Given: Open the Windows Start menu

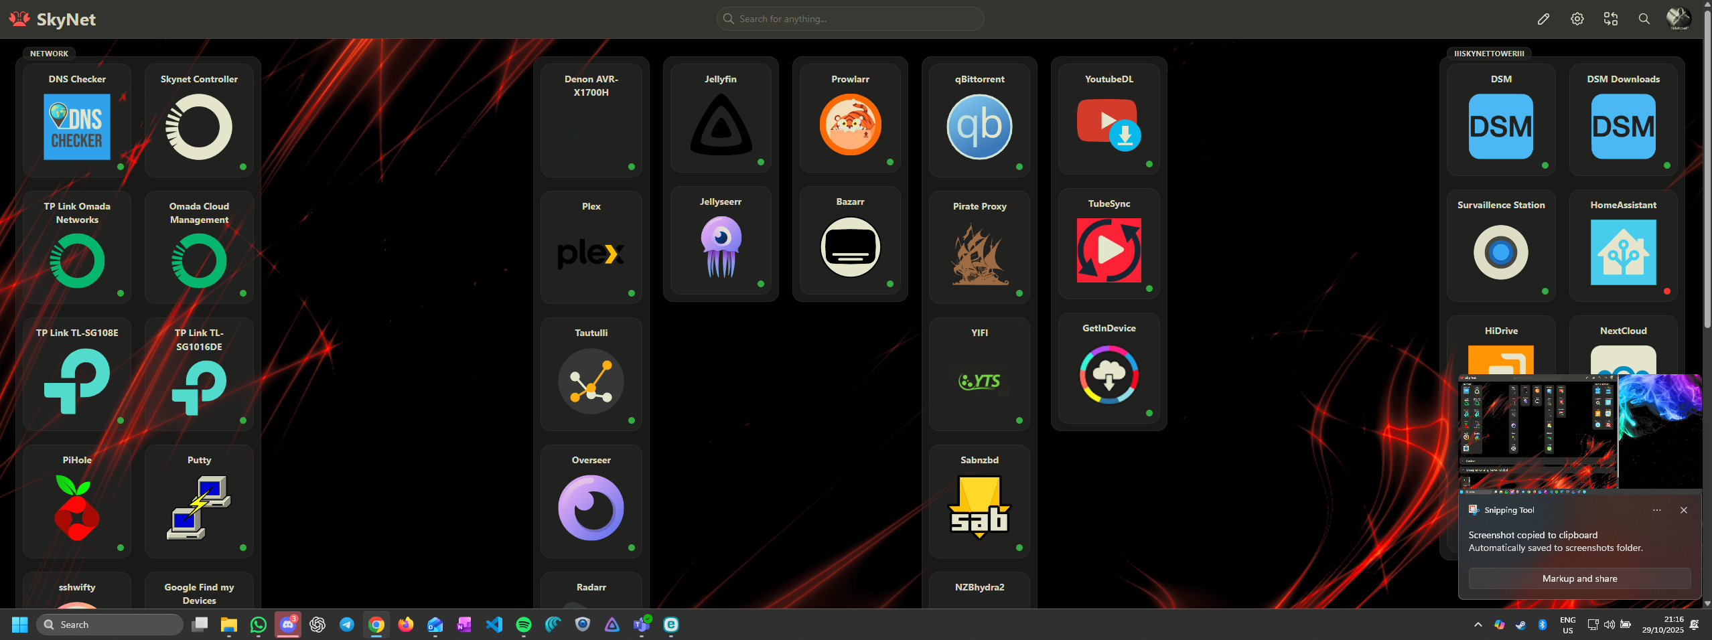Looking at the screenshot, I should (x=20, y=625).
